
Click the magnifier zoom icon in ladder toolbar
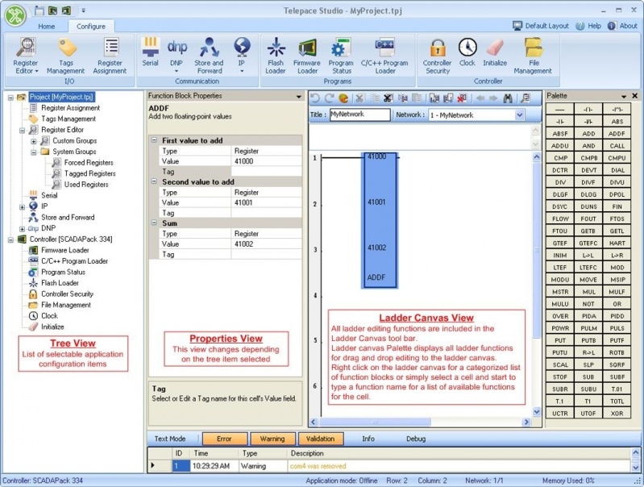point(526,98)
